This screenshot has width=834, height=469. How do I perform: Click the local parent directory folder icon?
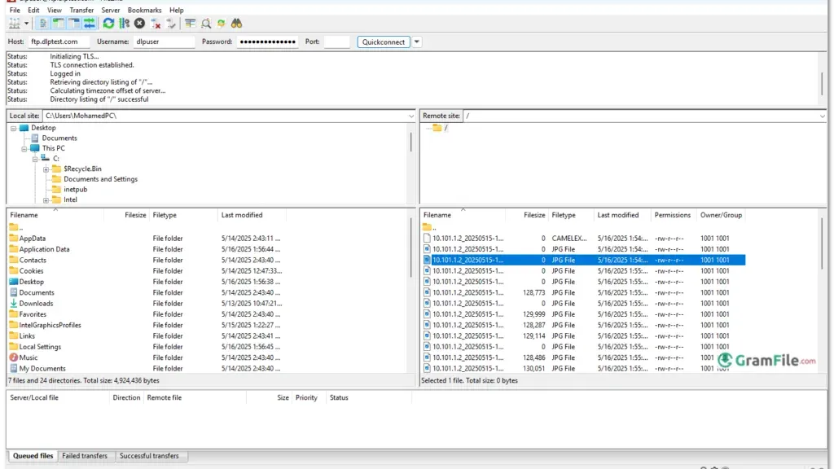14,227
